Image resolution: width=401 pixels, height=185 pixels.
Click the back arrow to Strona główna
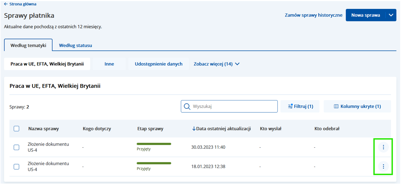tap(6, 4)
